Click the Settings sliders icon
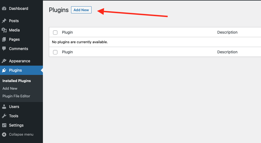 4,125
